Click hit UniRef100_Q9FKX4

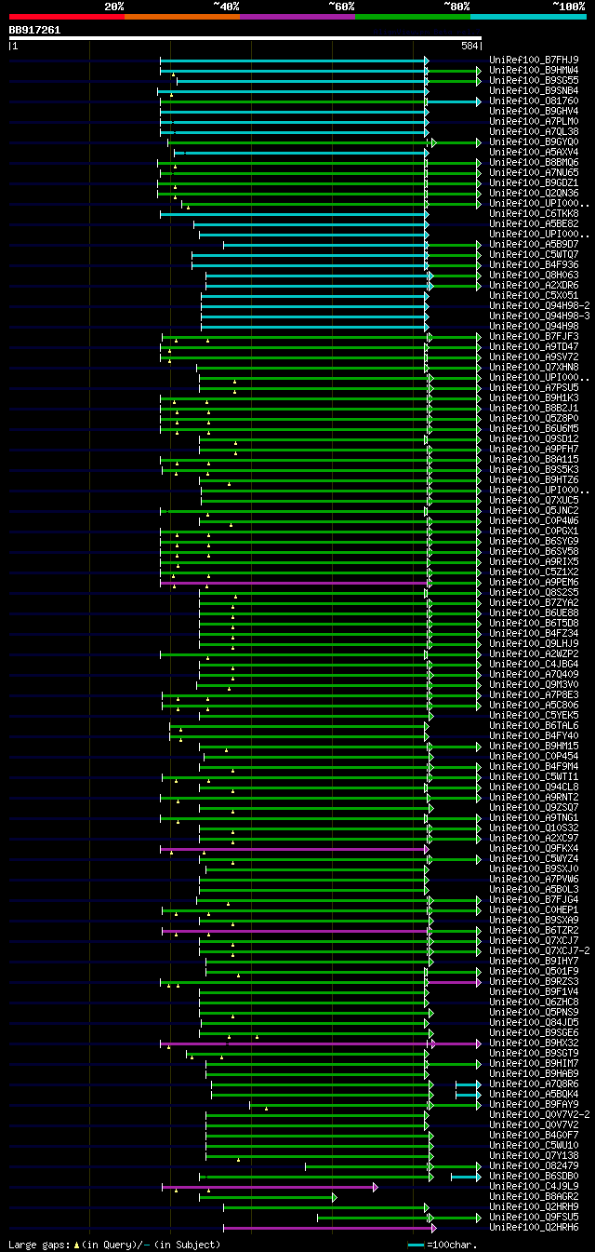click(534, 848)
